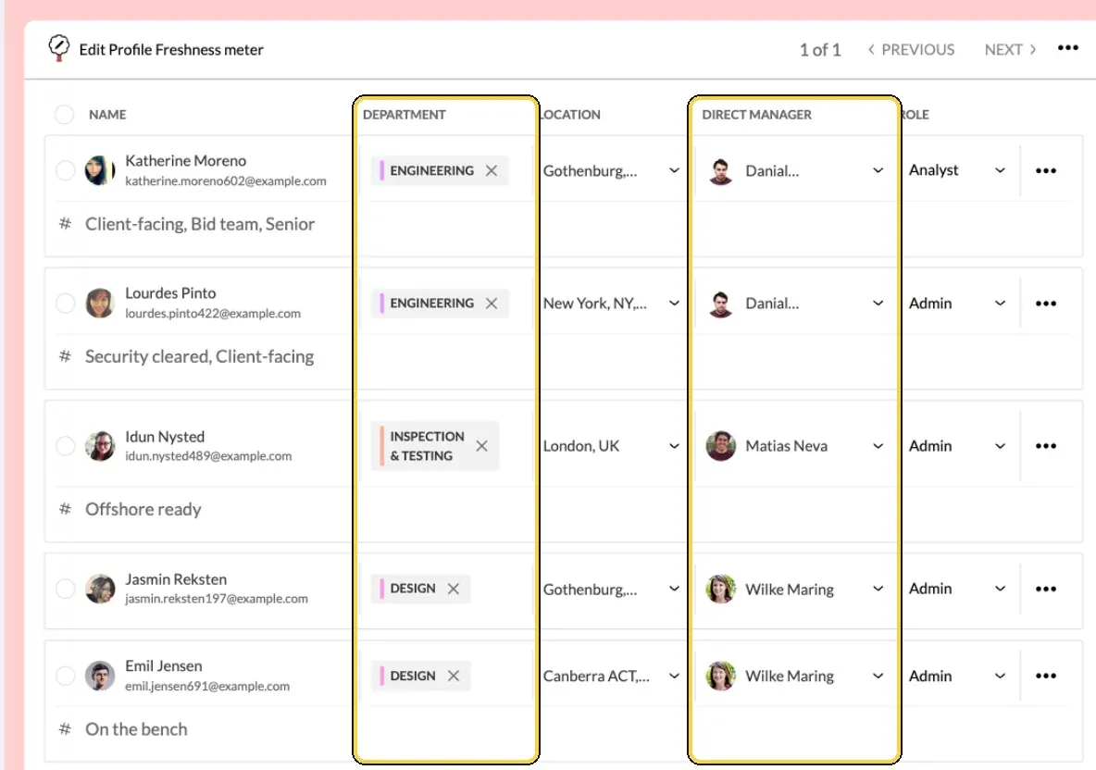This screenshot has width=1096, height=770.
Task: Click email idun.nysted489@example.com
Action: (x=208, y=456)
